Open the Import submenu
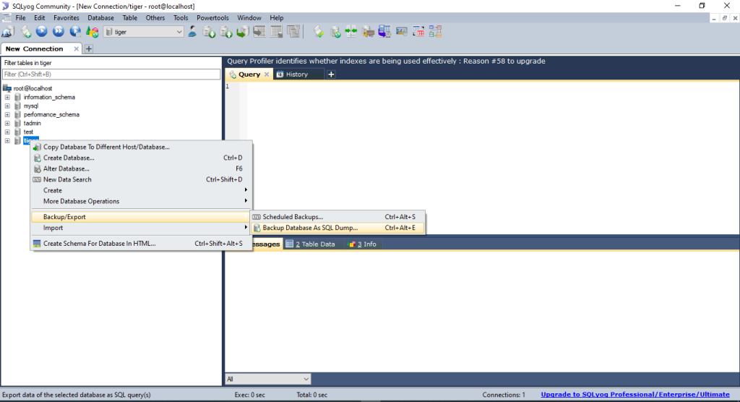 (x=141, y=228)
